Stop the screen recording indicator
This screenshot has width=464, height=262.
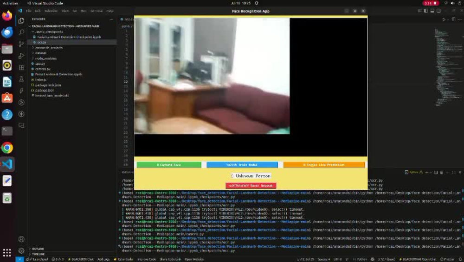431,3
